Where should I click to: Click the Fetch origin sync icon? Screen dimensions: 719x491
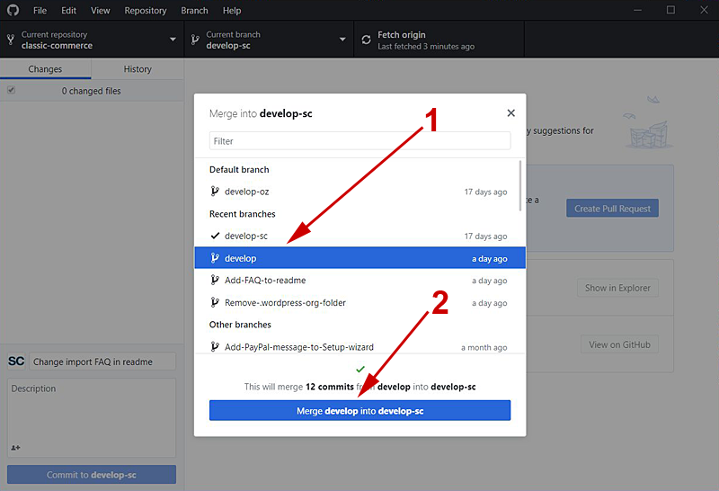pyautogui.click(x=366, y=40)
